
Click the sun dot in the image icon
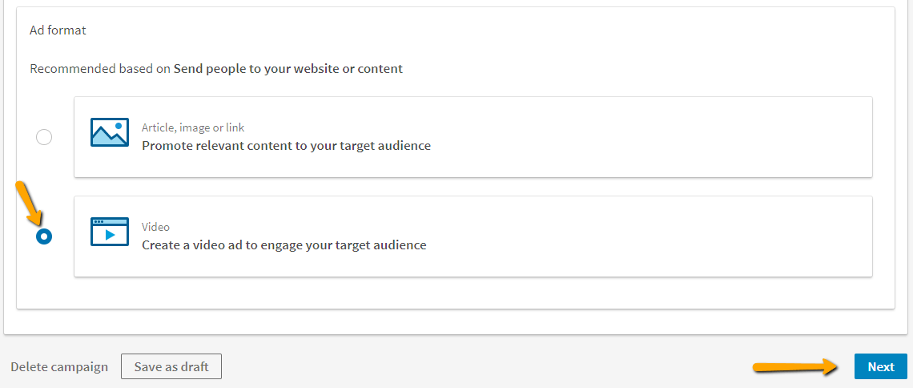[x=119, y=126]
